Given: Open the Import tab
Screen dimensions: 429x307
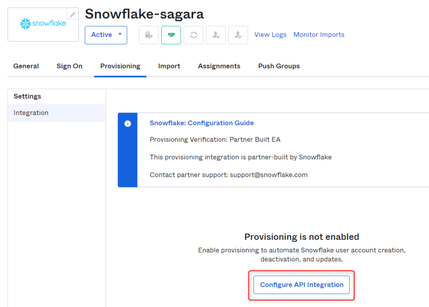Looking at the screenshot, I should (169, 66).
